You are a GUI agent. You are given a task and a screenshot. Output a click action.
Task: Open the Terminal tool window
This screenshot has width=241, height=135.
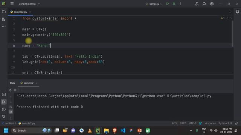tap(4, 94)
